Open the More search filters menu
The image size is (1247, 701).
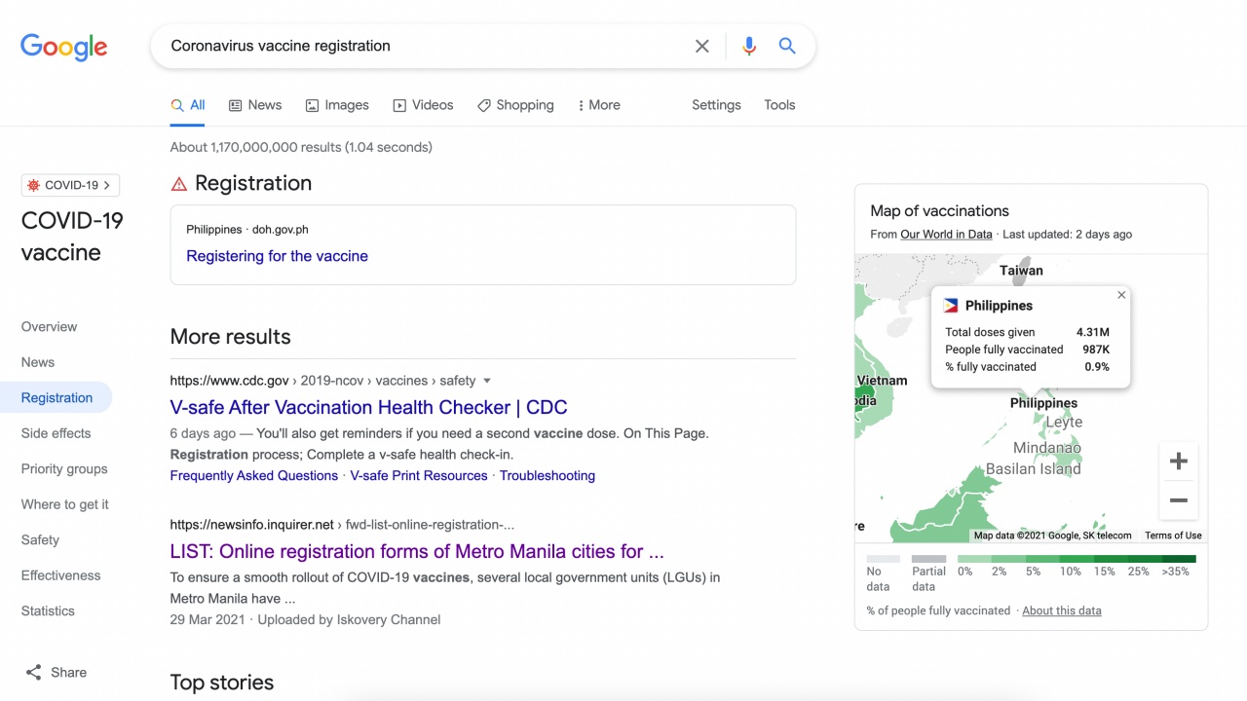(x=598, y=105)
